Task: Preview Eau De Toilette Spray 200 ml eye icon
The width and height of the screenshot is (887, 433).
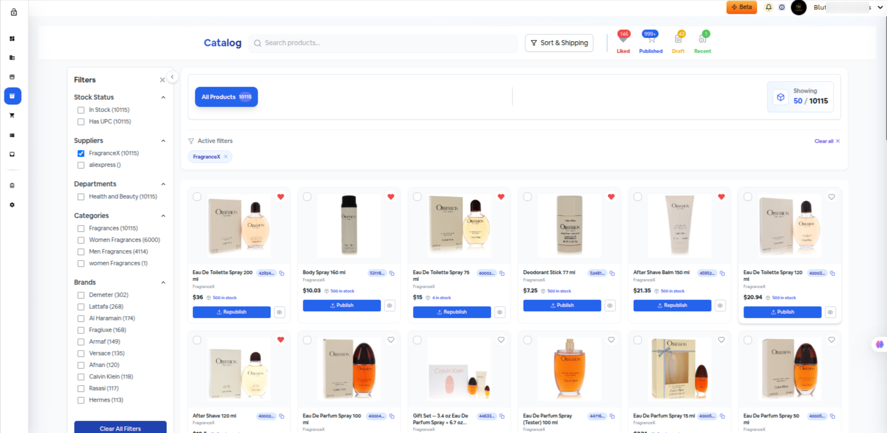Action: coord(279,312)
